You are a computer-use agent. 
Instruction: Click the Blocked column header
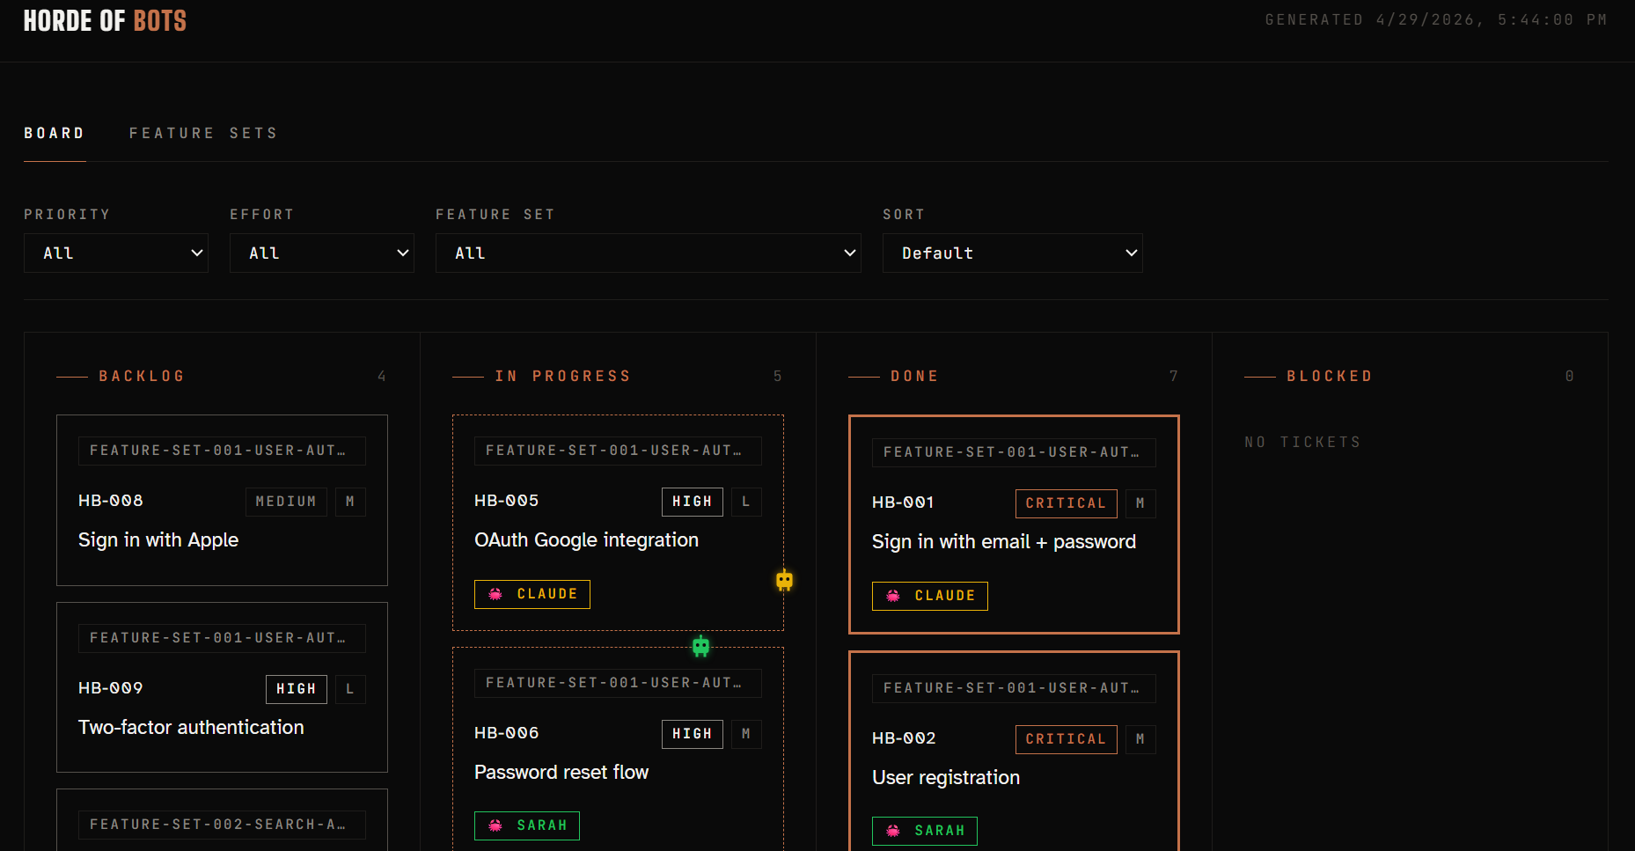click(1330, 376)
